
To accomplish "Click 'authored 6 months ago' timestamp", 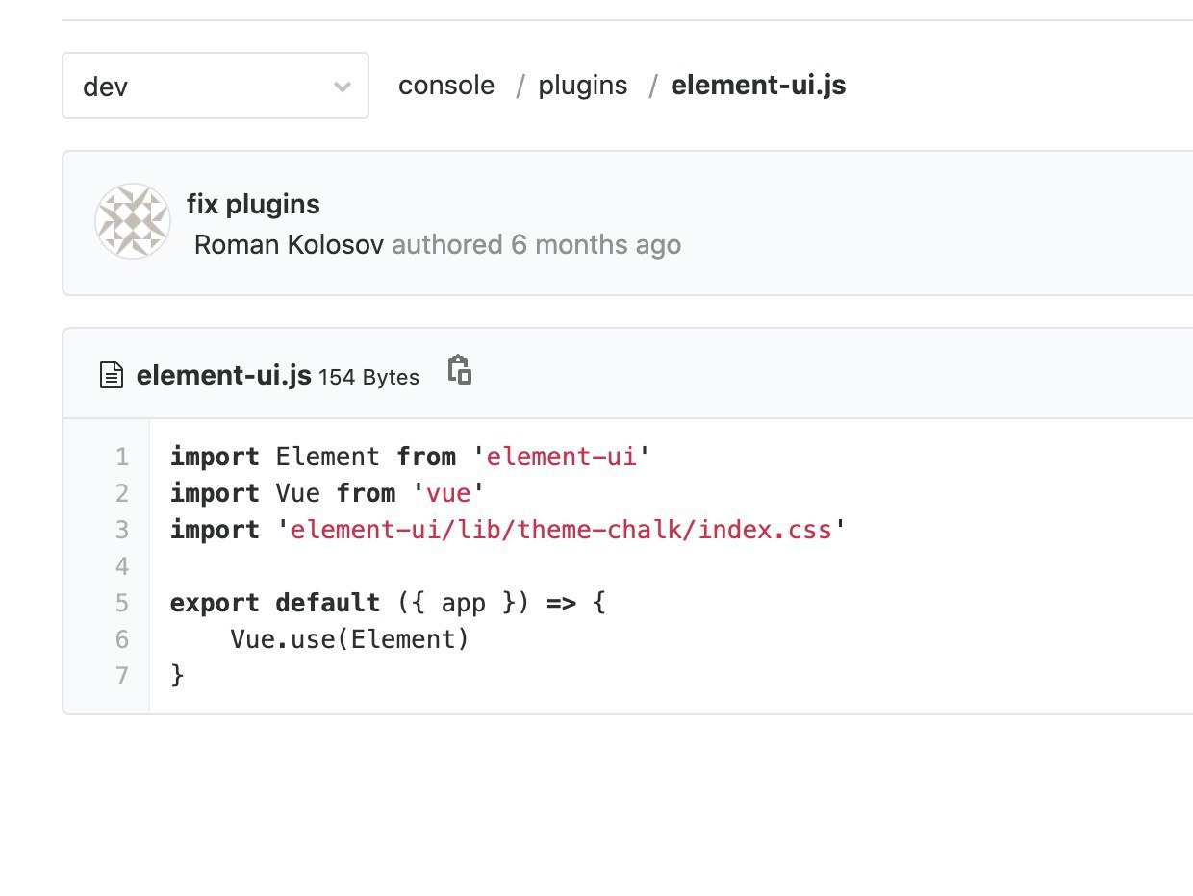I will pyautogui.click(x=537, y=245).
